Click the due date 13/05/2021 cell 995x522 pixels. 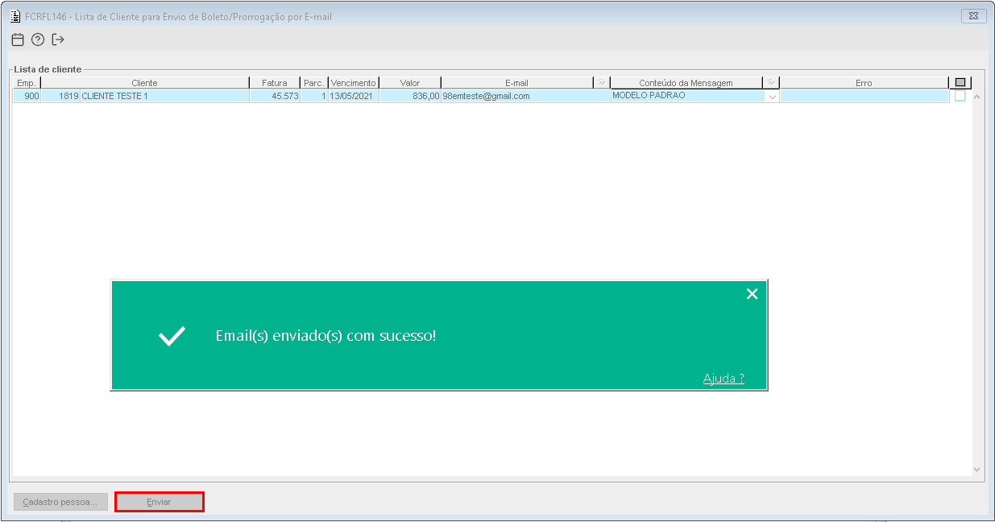coord(354,96)
